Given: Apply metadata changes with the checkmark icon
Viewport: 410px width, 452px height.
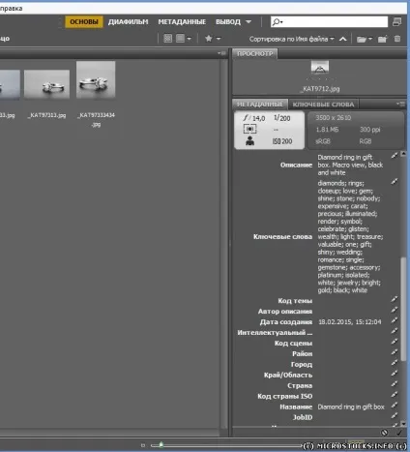Looking at the screenshot, I should (399, 433).
